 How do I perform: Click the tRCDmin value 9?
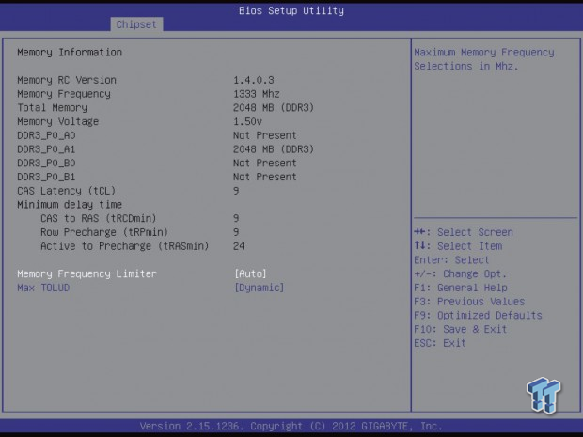coord(236,218)
